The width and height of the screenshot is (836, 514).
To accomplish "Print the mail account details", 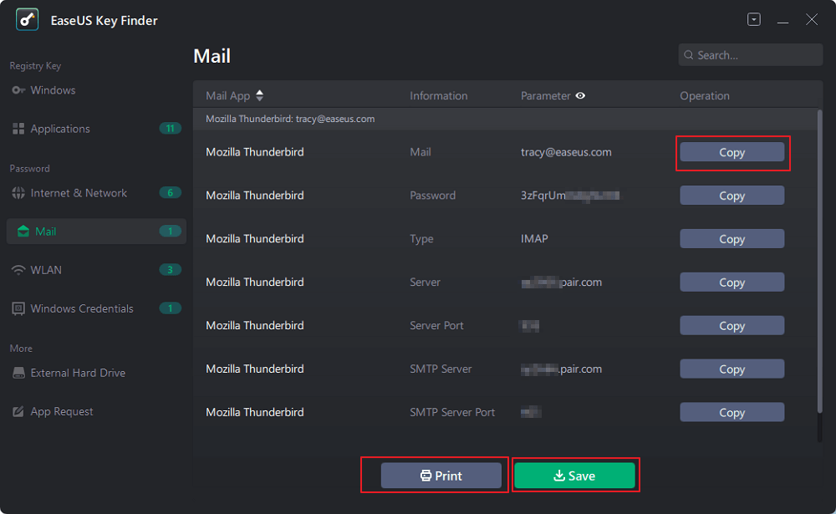I will 441,476.
